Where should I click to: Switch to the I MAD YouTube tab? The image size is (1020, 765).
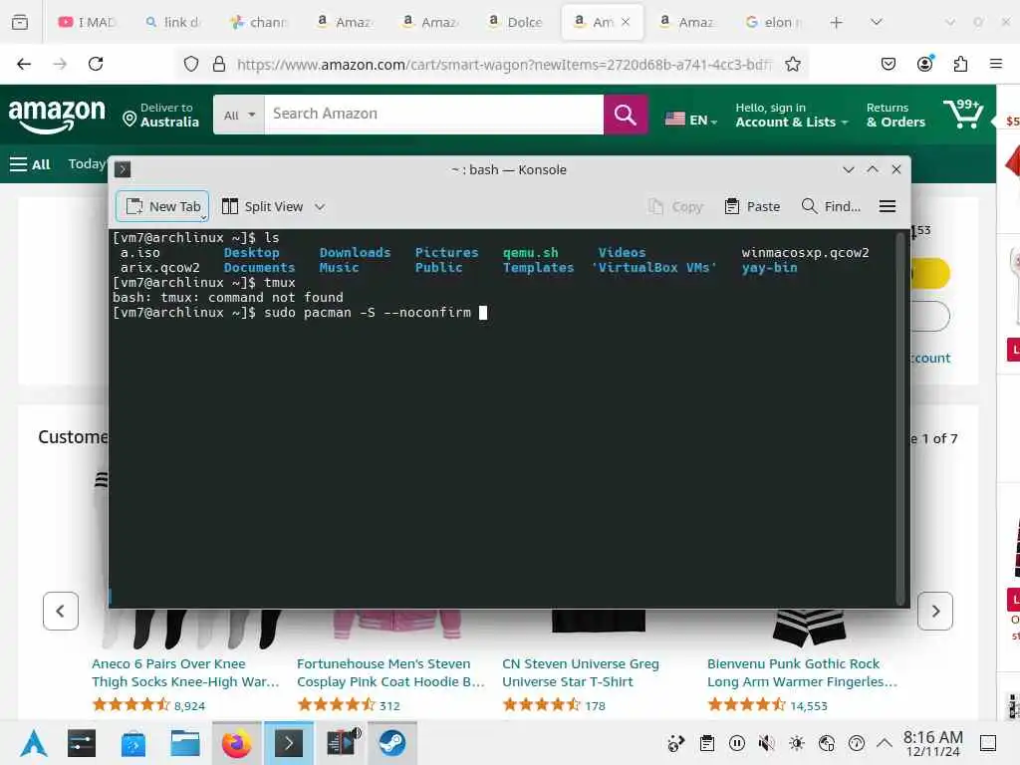pos(88,22)
